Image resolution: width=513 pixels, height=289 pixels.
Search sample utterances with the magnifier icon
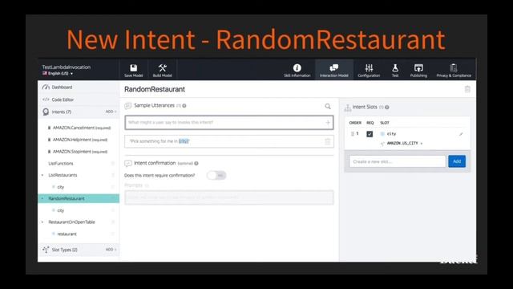[328, 106]
